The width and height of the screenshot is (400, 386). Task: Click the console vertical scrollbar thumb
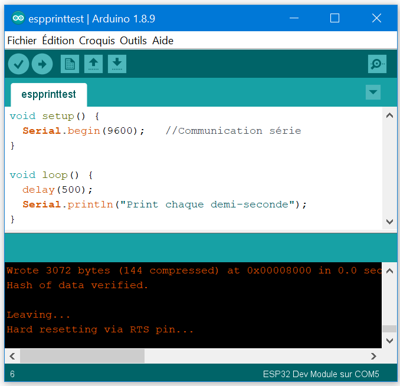389,329
